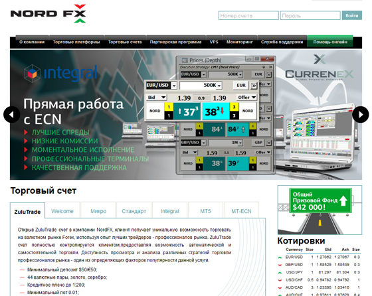Go to next banner slide arrow
The height and width of the screenshot is (296, 372).
click(360, 114)
